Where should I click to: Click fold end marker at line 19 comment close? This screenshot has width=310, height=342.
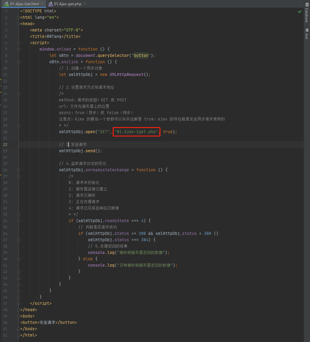click(x=18, y=126)
